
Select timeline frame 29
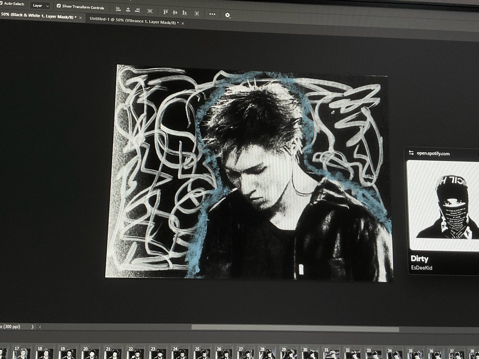tap(289, 353)
